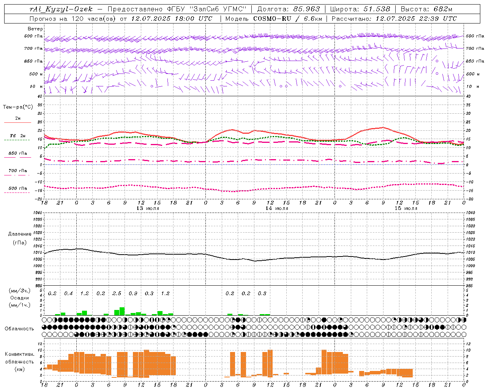Click the Облачность row label

coord(19,329)
